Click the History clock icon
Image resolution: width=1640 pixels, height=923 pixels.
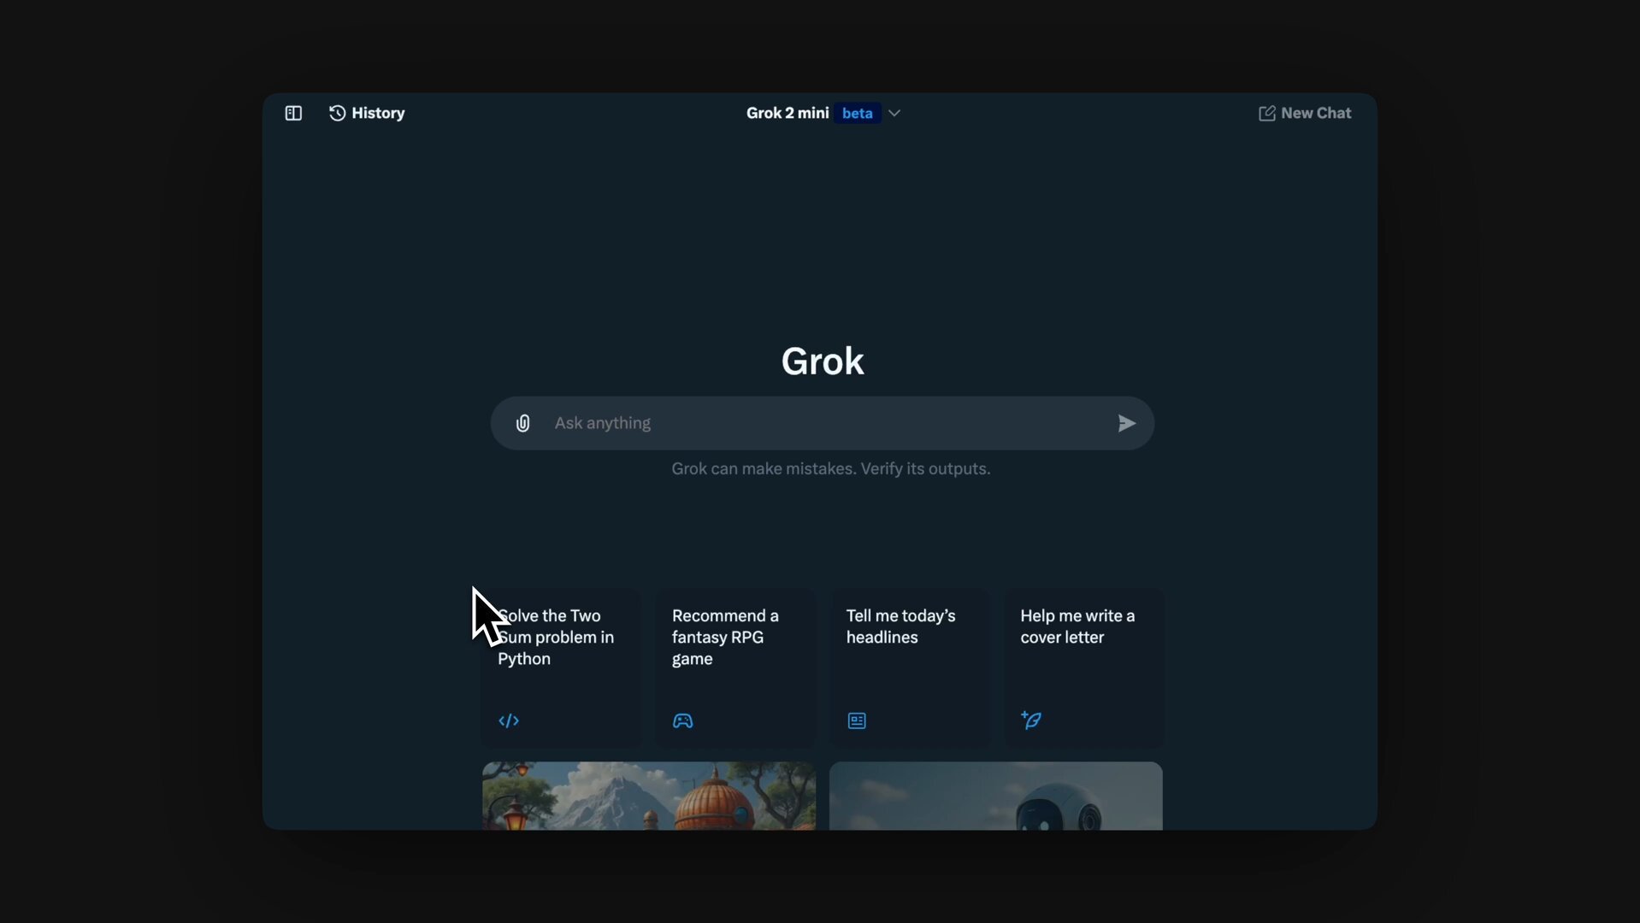pos(337,113)
